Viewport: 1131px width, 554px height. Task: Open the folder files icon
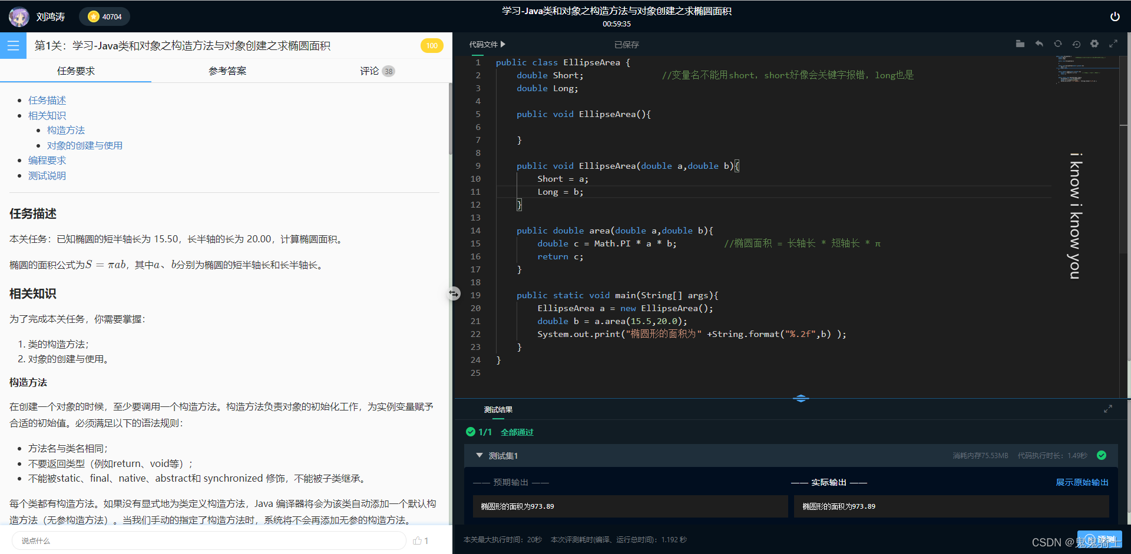click(x=1020, y=44)
